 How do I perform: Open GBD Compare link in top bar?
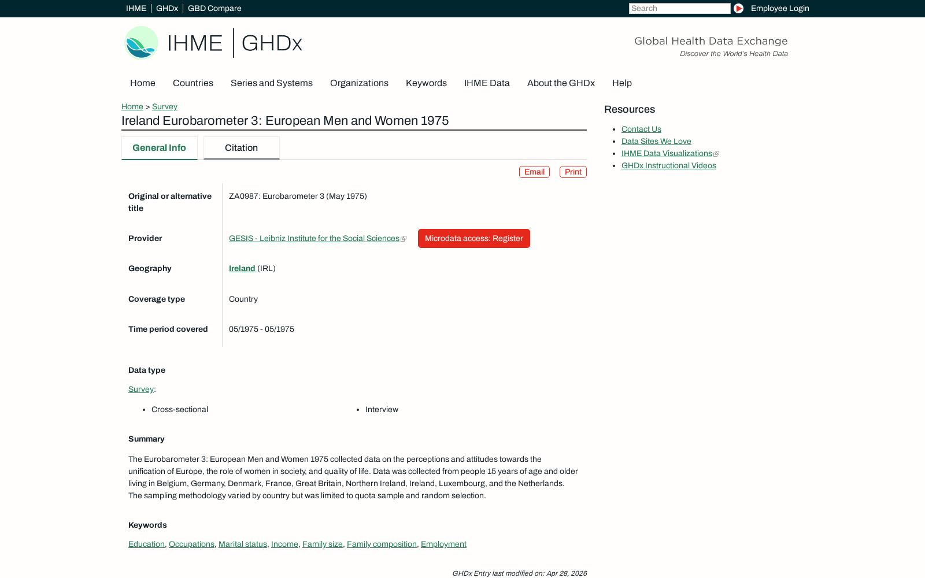coord(214,8)
